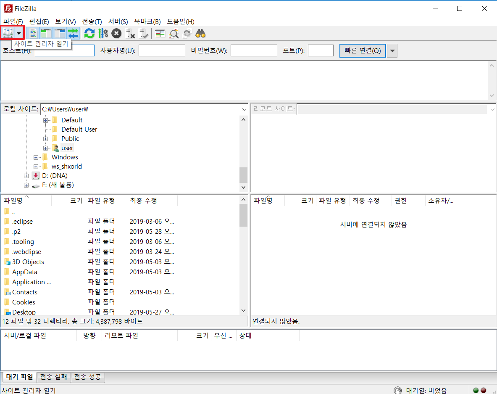This screenshot has height=394, width=497.
Task: Go to parent directory '..' entry
Action: (x=10, y=211)
